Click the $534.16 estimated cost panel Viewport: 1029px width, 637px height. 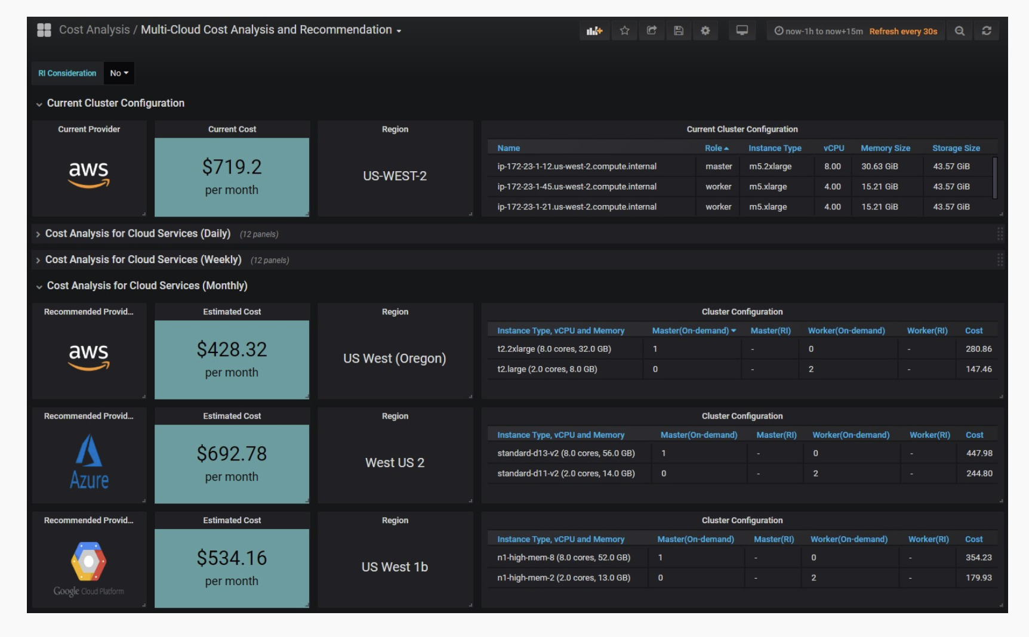232,568
